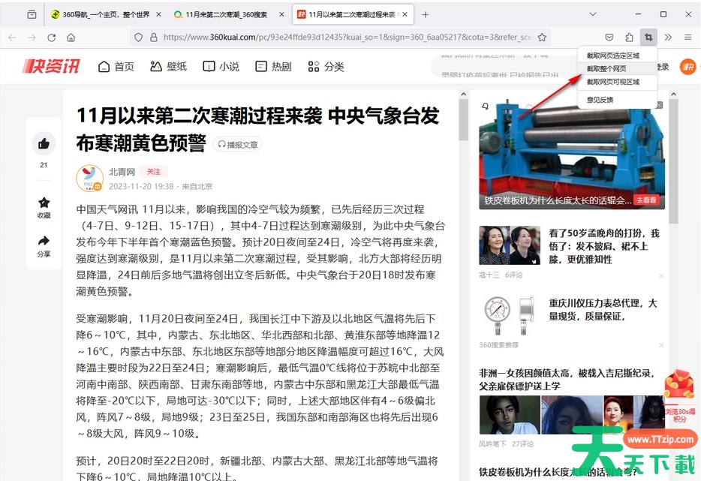Select 截取整个网页 from the dropdown

pyautogui.click(x=606, y=68)
